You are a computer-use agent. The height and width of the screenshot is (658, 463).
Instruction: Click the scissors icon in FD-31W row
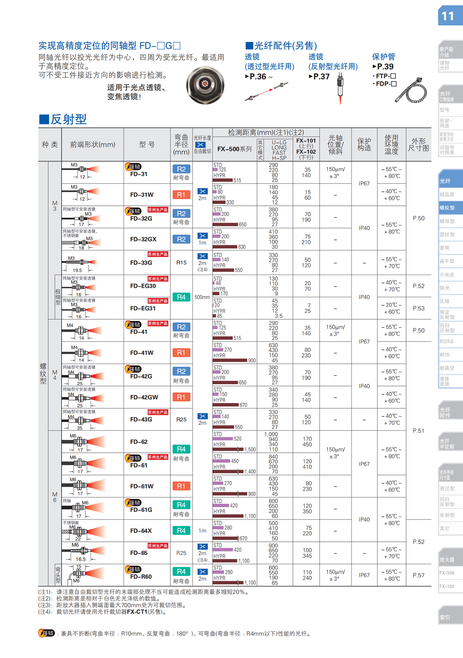click(x=202, y=192)
